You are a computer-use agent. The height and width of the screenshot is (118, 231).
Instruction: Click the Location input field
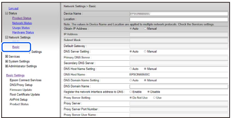(x=178, y=19)
